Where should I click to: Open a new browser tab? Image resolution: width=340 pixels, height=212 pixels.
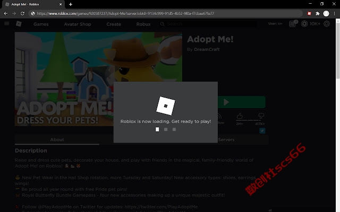click(71, 4)
